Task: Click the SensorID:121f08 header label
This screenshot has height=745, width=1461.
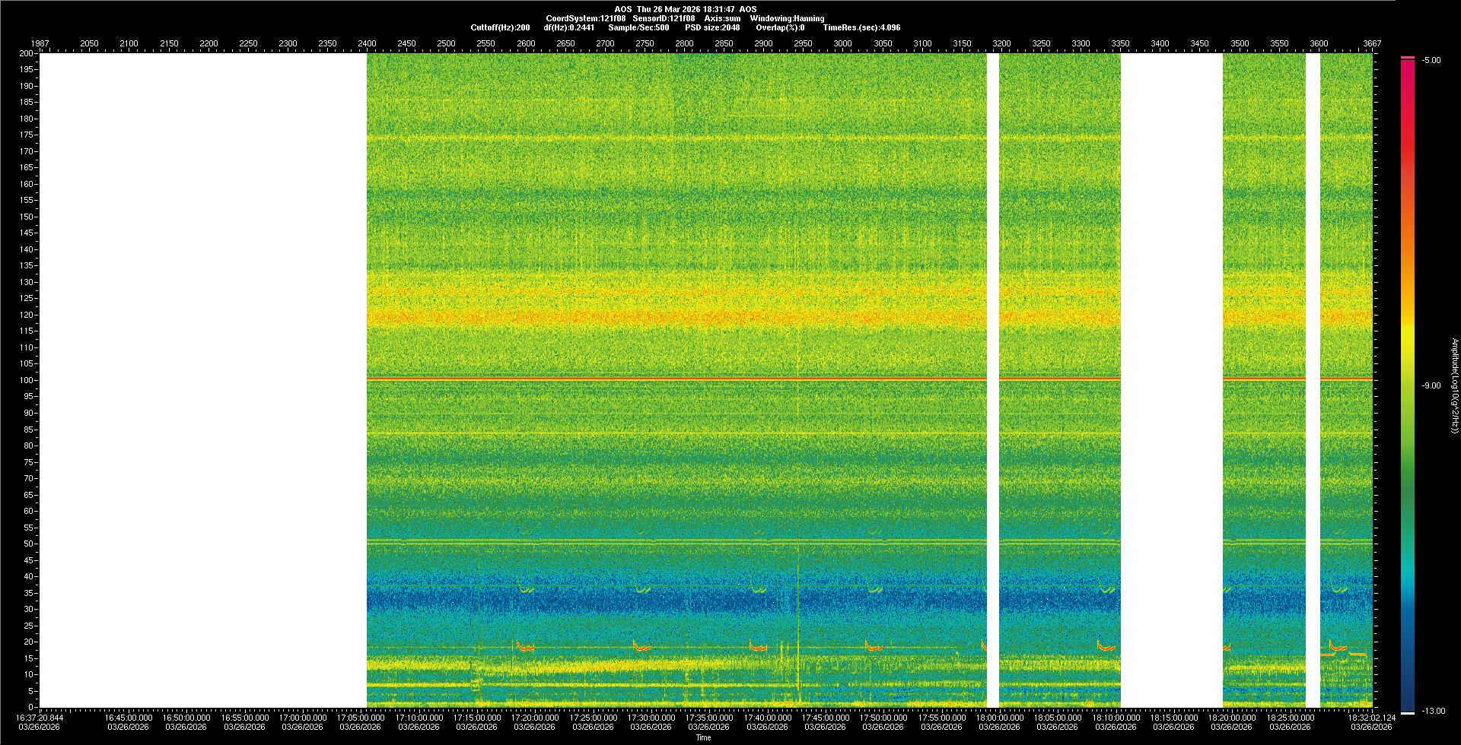Action: (x=664, y=18)
